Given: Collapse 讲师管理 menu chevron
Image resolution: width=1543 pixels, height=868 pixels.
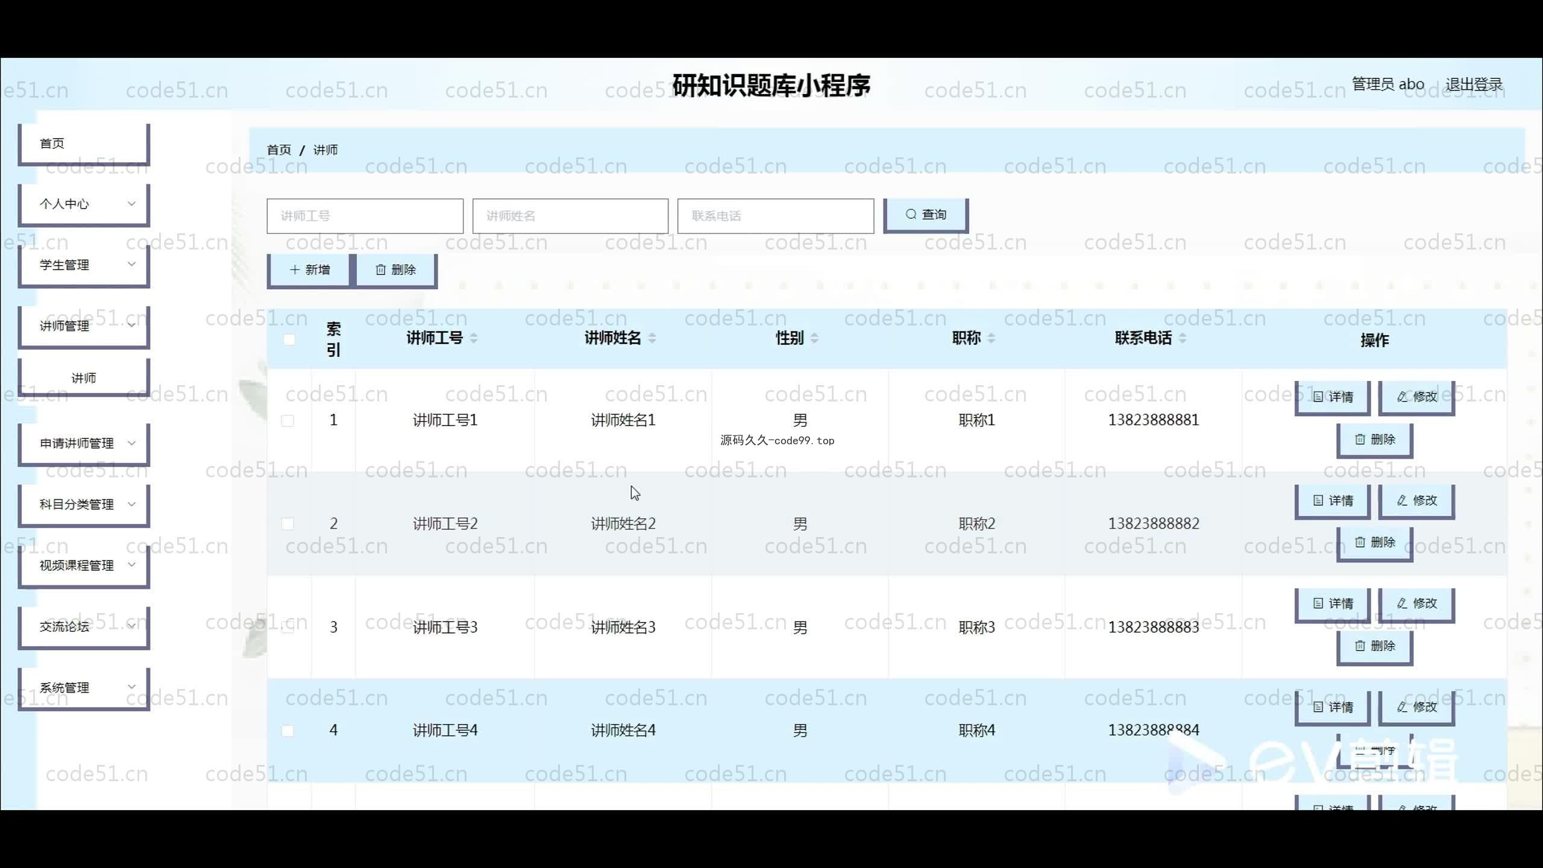Looking at the screenshot, I should click(131, 325).
